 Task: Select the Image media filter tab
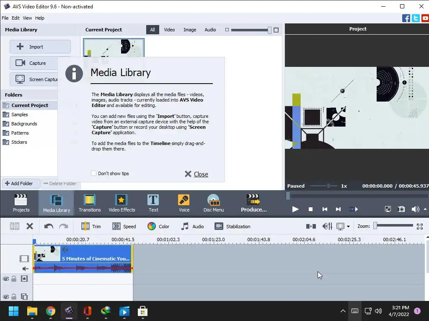click(190, 30)
